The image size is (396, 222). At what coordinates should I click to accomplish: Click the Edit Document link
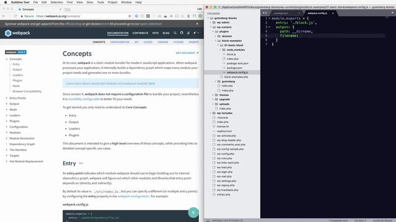pyautogui.click(x=187, y=53)
